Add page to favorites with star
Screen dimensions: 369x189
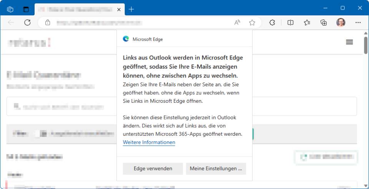coord(252,23)
